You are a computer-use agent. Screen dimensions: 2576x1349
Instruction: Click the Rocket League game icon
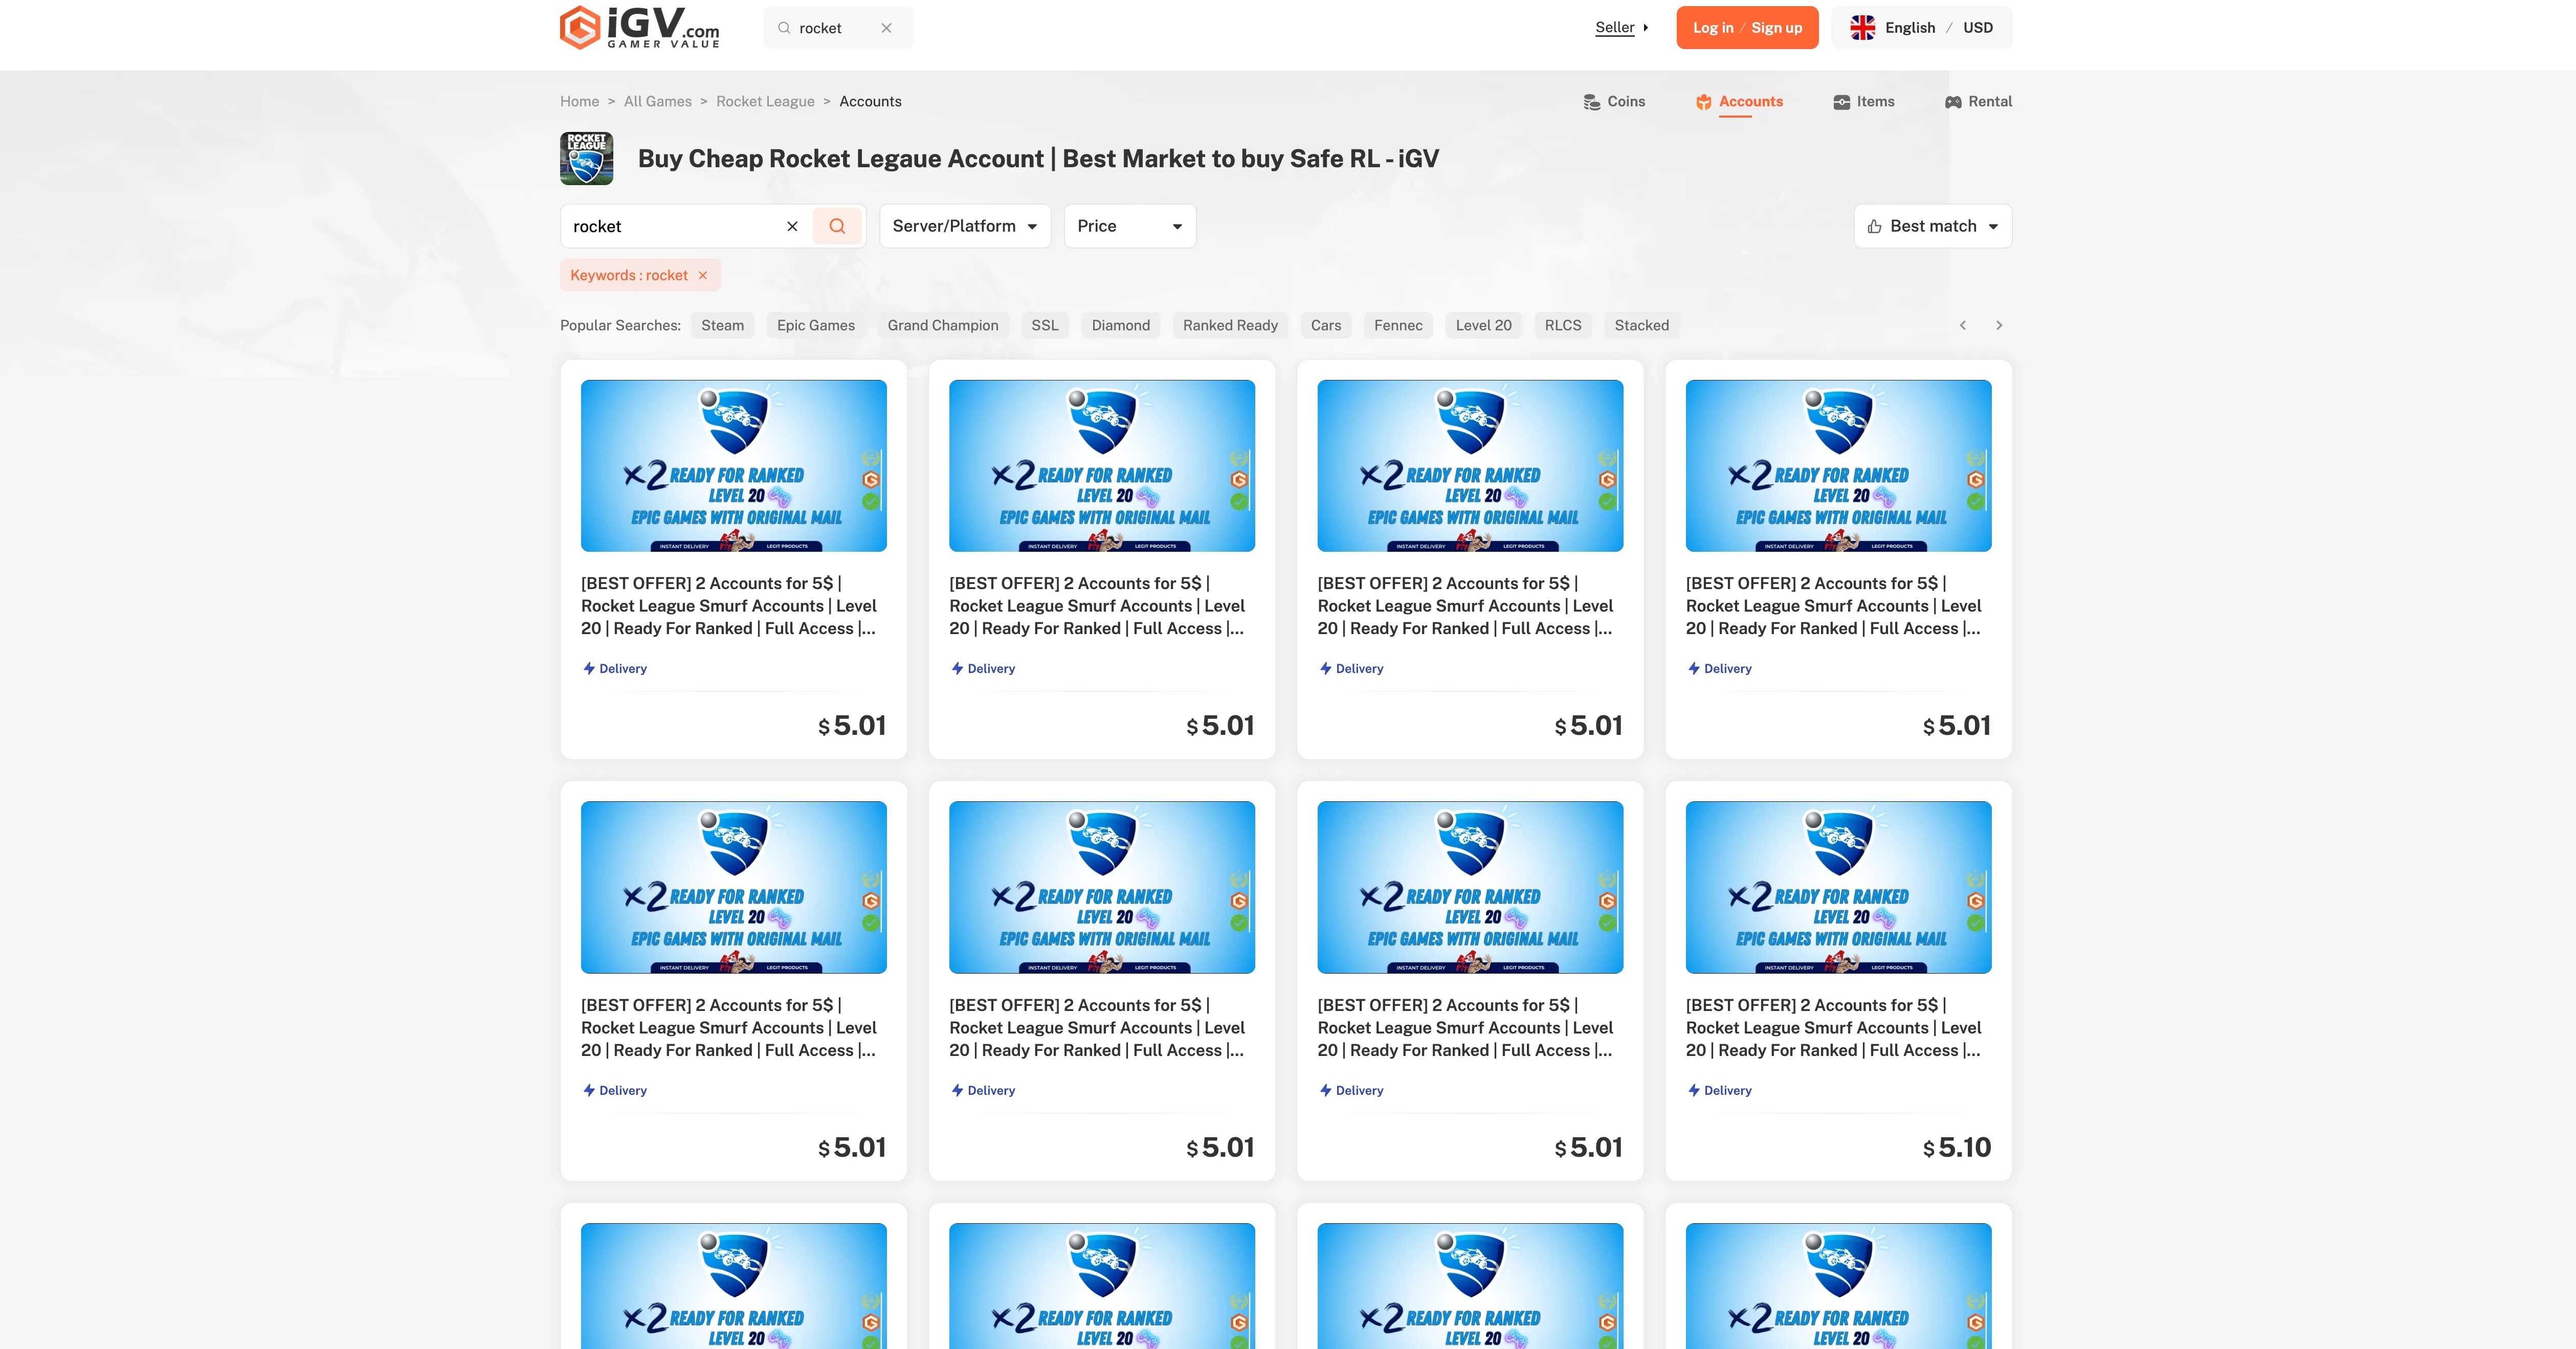click(x=586, y=158)
